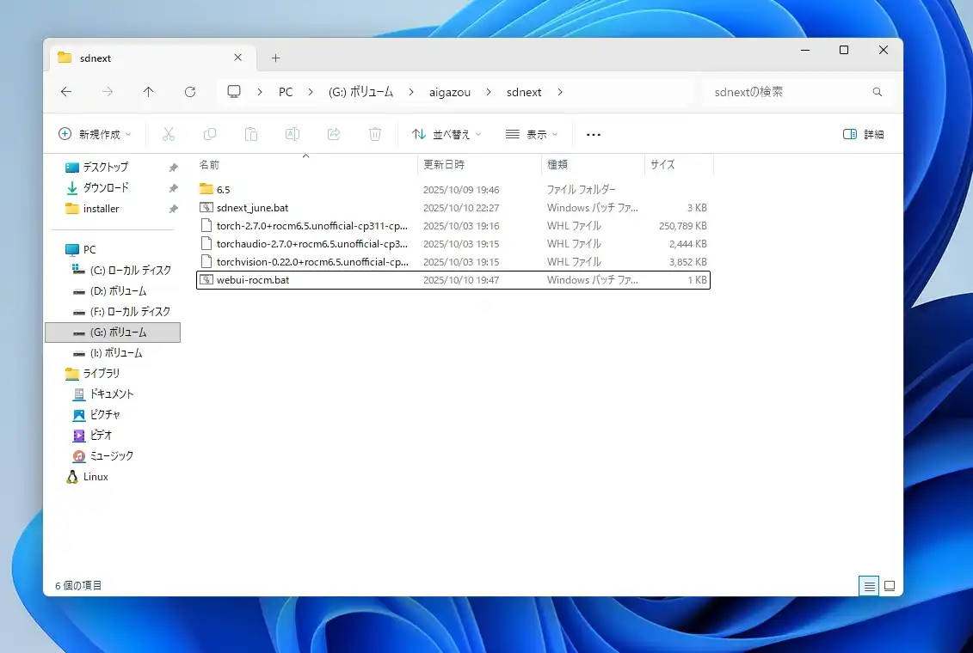
Task: Switch to large thumbnails view
Action: click(x=890, y=586)
